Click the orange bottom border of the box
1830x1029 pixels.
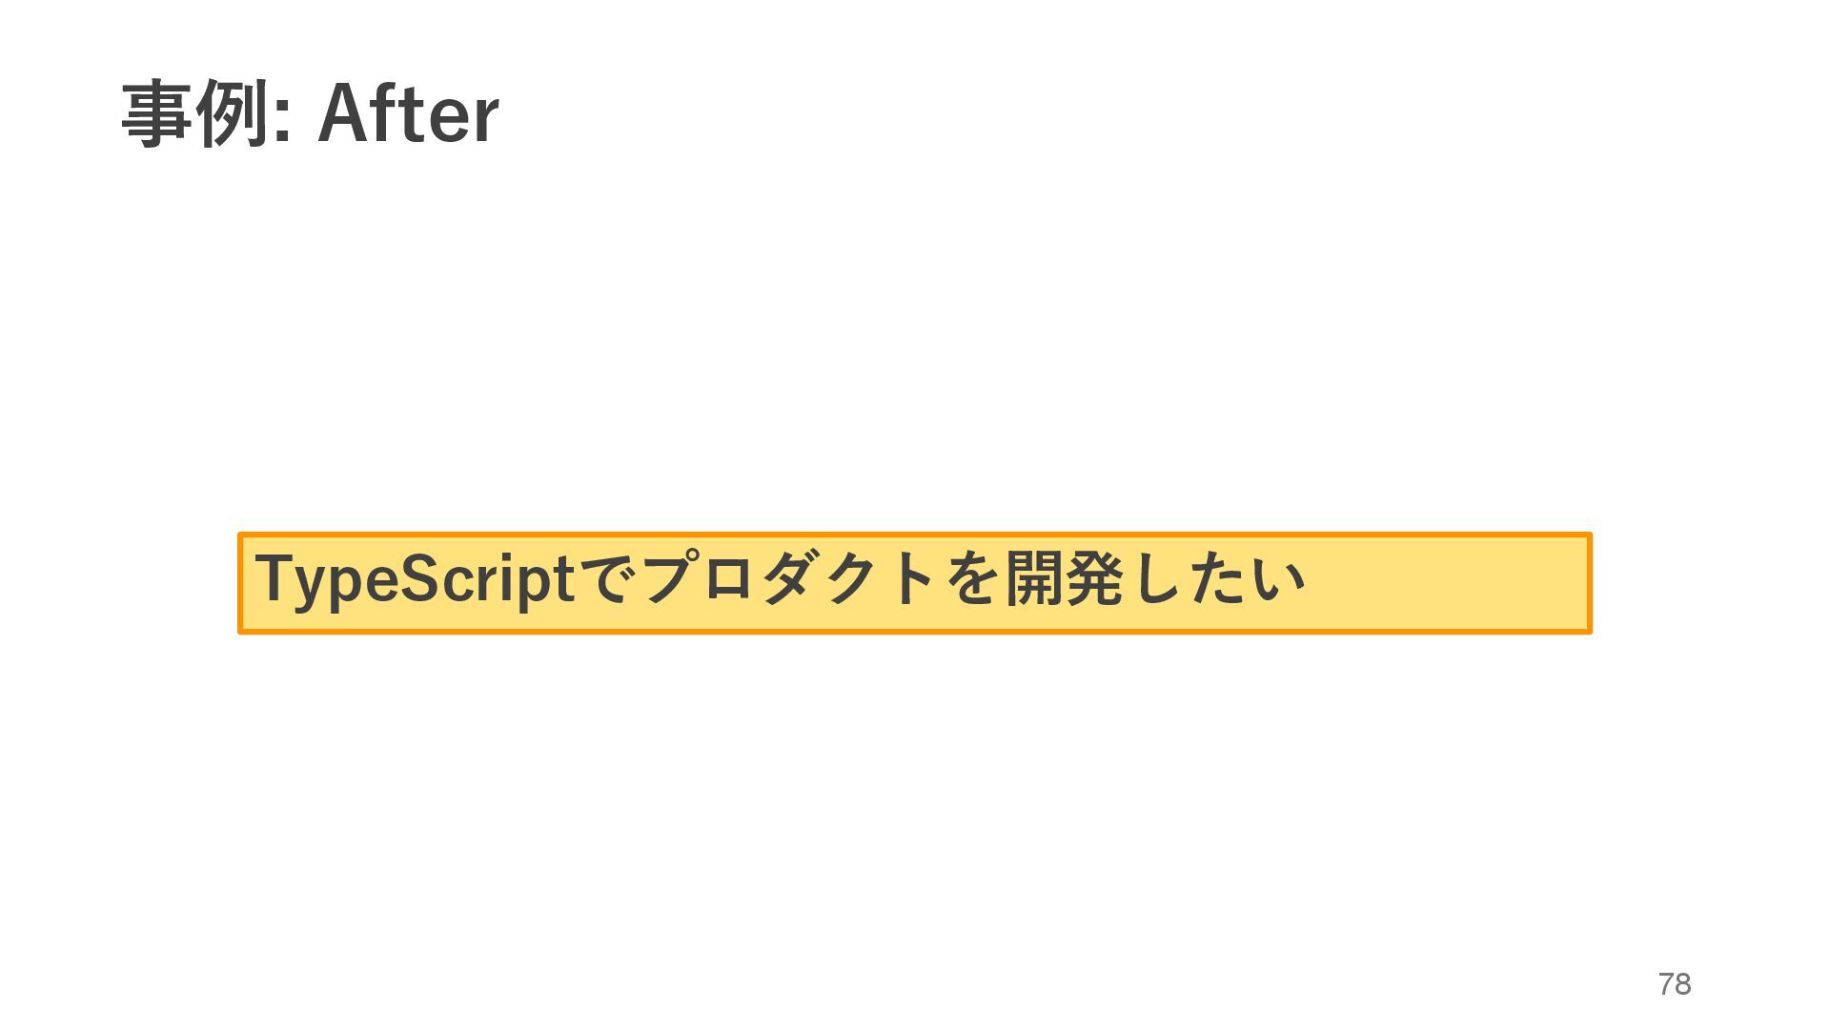(x=915, y=631)
